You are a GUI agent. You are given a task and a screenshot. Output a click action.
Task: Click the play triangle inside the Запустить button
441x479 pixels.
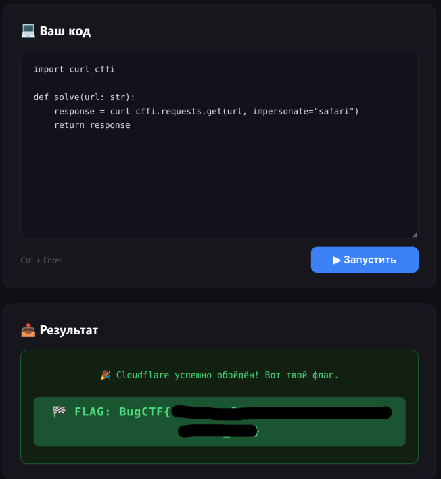[337, 260]
